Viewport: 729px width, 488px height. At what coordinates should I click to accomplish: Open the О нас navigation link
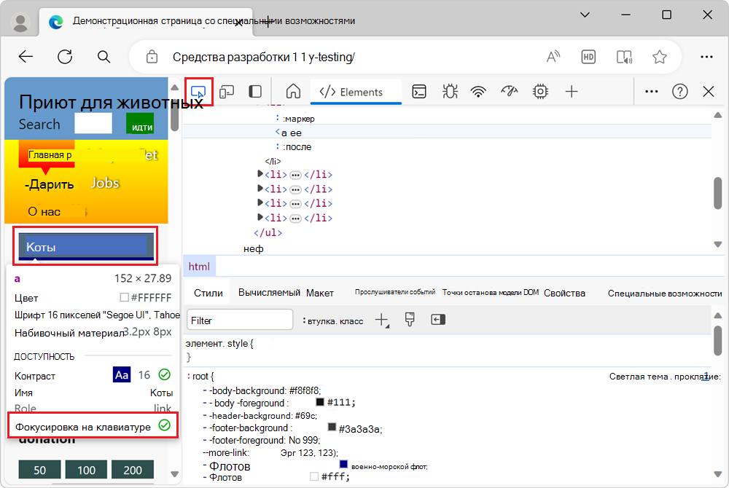click(44, 212)
